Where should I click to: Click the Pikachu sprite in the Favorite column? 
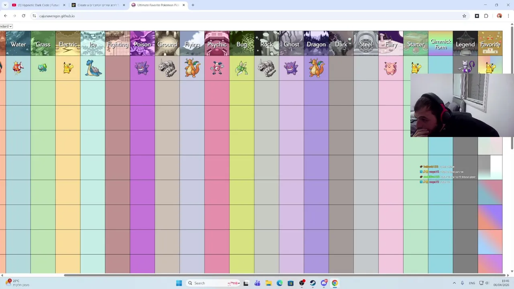tap(490, 67)
